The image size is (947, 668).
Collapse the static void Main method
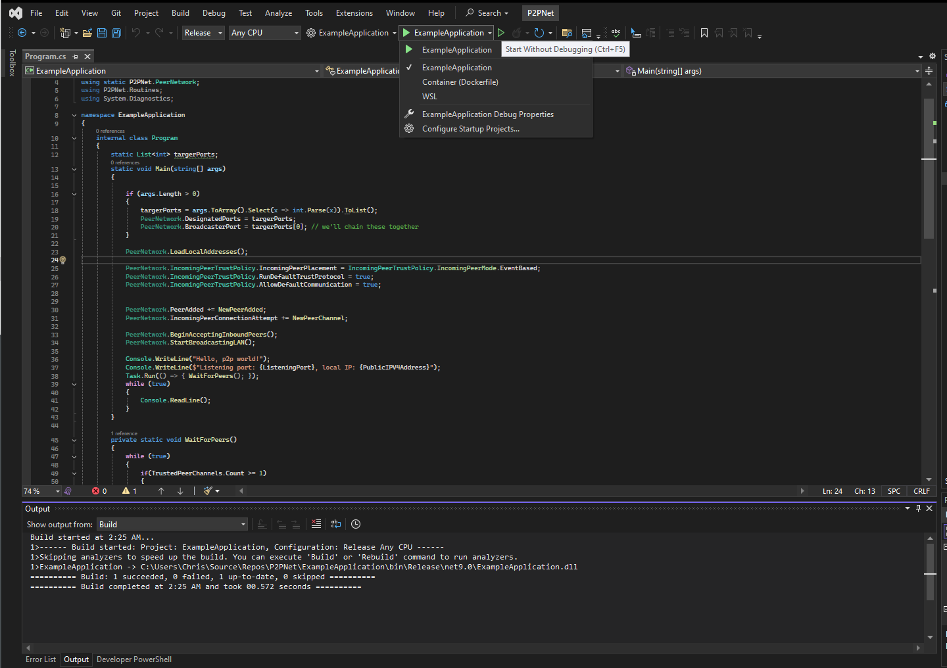click(x=74, y=169)
